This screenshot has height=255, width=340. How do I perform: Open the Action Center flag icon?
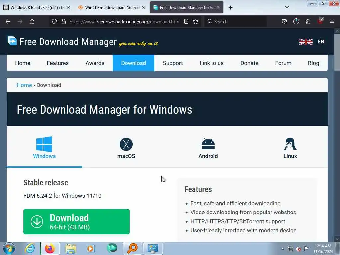[x=306, y=248]
